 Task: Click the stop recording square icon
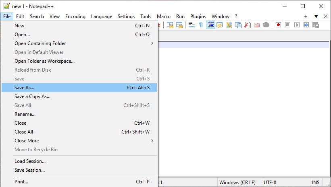pyautogui.click(x=287, y=25)
